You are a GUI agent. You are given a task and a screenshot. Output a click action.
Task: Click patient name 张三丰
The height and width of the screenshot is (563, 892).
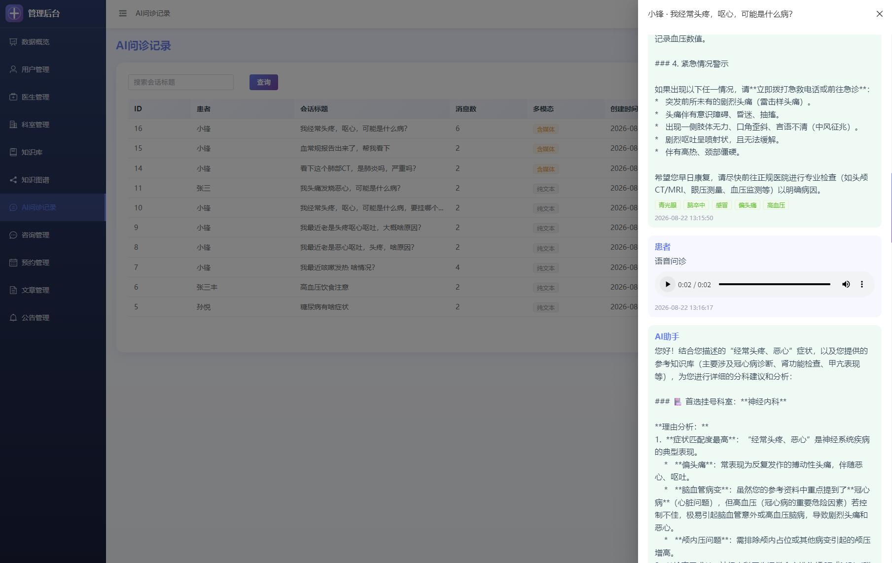207,287
